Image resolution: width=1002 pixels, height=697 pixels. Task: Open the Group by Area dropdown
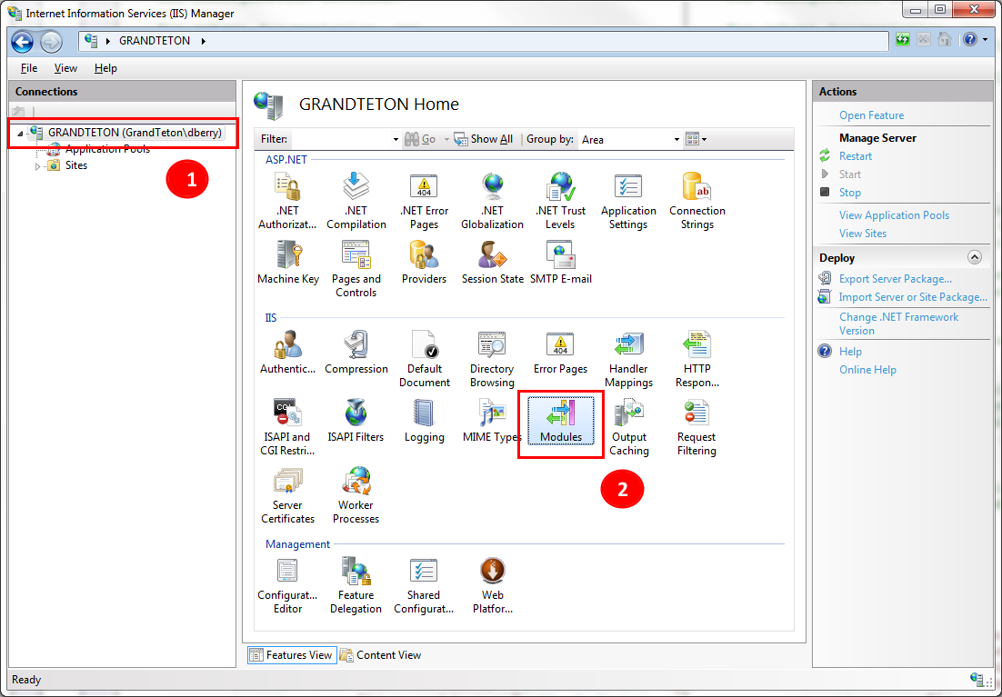tap(676, 139)
